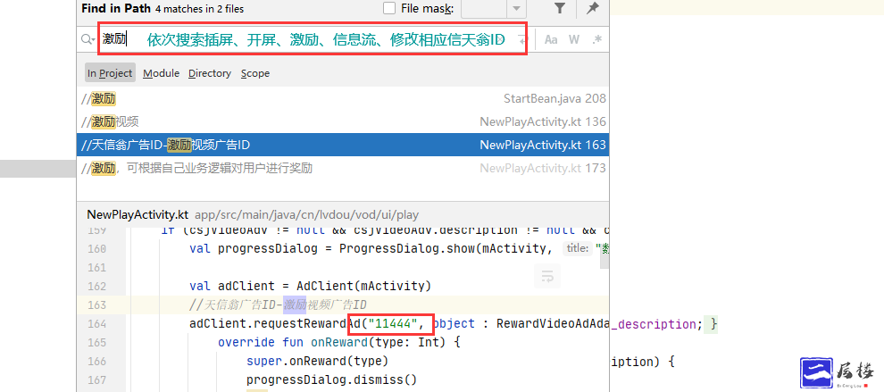The image size is (884, 392).
Task: Select result //激励视频 NewPlayActivity.kt 136
Action: point(343,121)
